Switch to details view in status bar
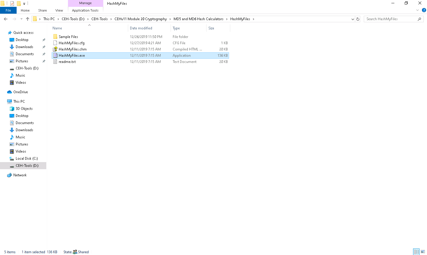This screenshot has width=427, height=255. [x=416, y=252]
